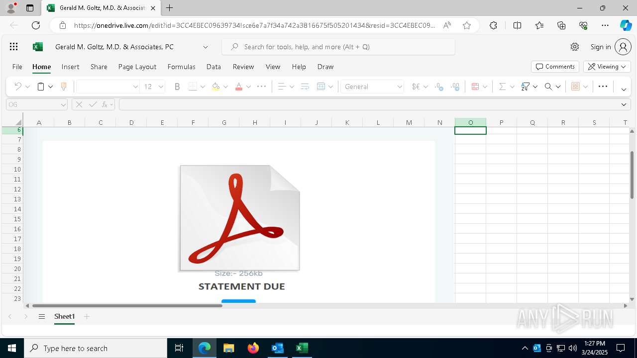This screenshot has width=637, height=358.
Task: Click the formula confirm checkmark icon
Action: 93,104
